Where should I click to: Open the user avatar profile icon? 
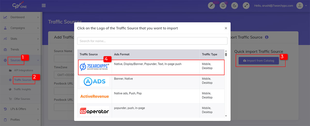point(299,5)
